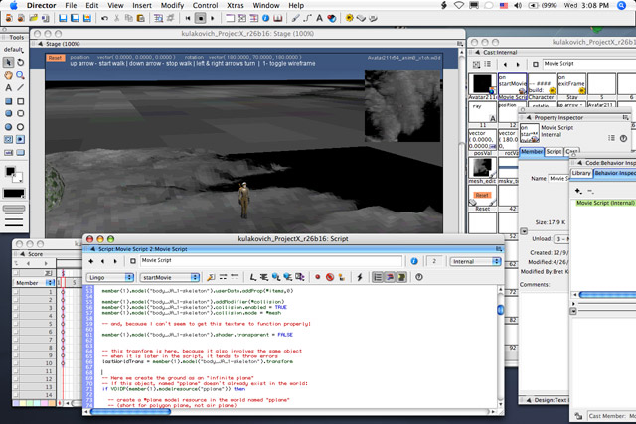Select the Line tool
The image size is (636, 424).
[20, 88]
